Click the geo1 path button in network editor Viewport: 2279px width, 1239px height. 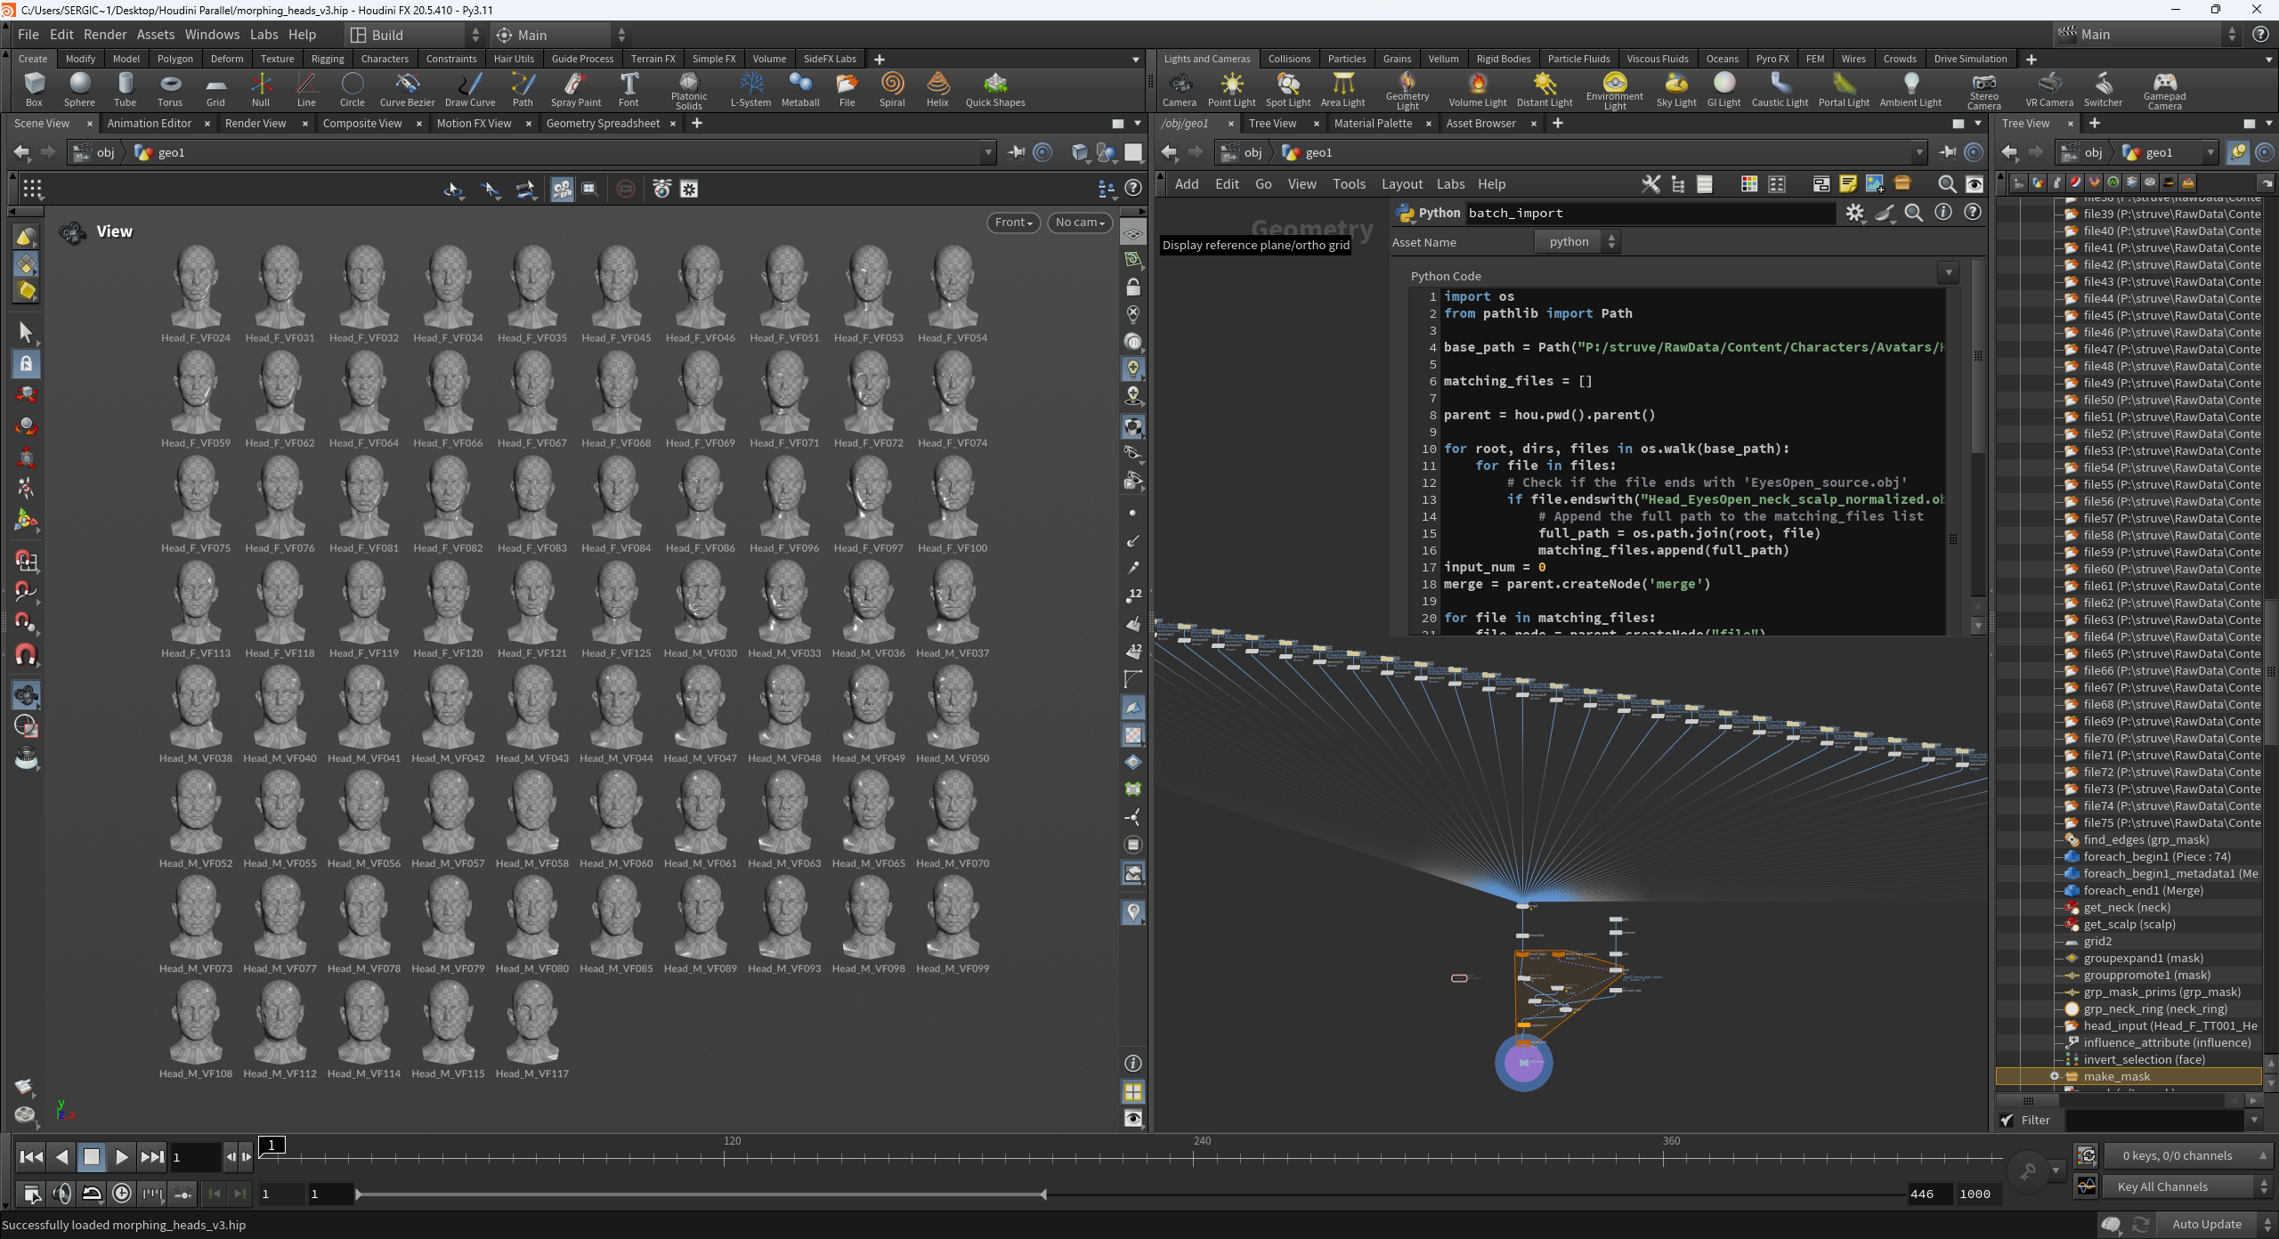(x=1309, y=152)
